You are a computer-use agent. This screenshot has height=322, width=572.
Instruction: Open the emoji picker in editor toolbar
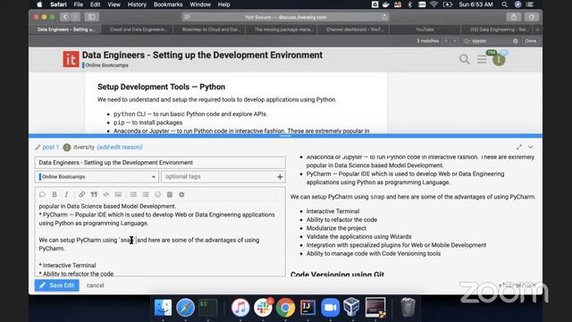coord(157,195)
